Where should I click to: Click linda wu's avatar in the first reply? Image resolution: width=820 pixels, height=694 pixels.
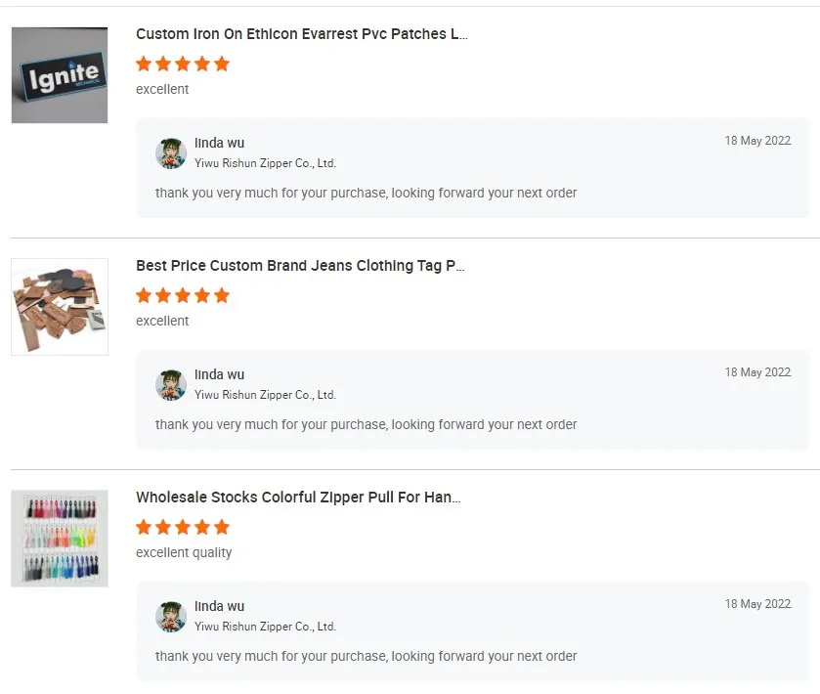click(x=171, y=153)
